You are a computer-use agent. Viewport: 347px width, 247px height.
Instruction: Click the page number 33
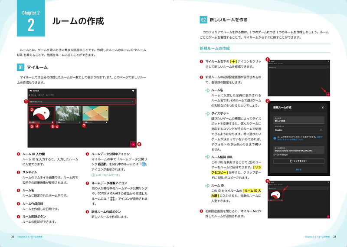(334, 237)
